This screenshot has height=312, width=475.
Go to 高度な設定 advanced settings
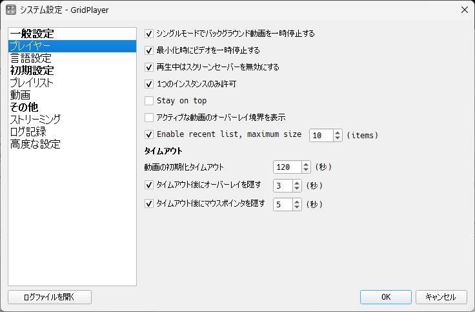(x=35, y=144)
